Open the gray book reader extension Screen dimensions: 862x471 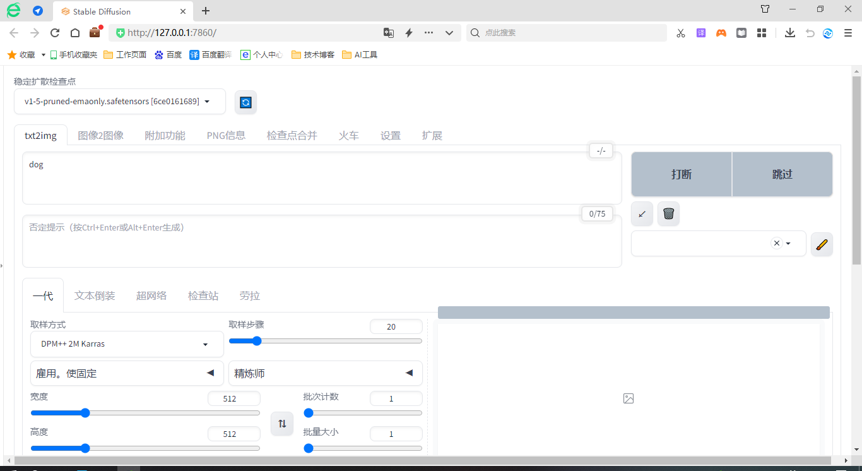tap(741, 33)
